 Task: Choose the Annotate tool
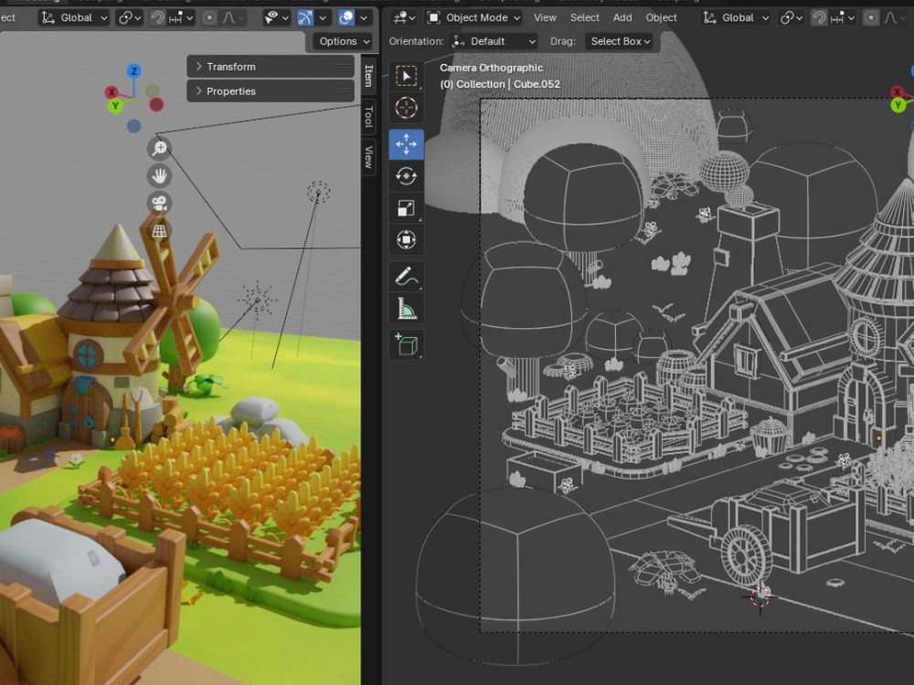coord(406,276)
